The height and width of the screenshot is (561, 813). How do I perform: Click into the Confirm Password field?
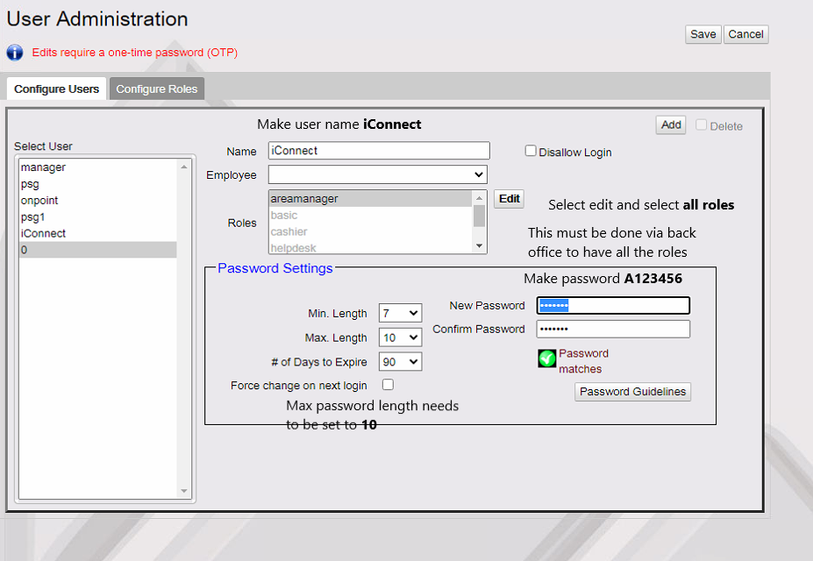(x=613, y=329)
